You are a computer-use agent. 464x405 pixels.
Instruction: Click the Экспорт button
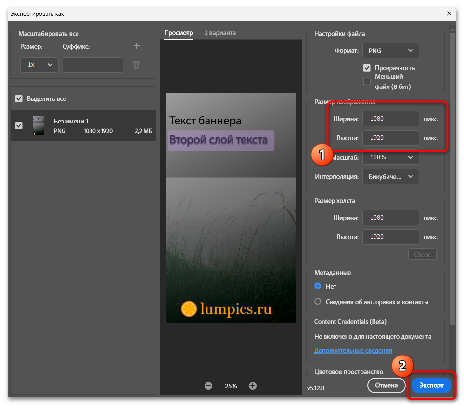point(431,385)
